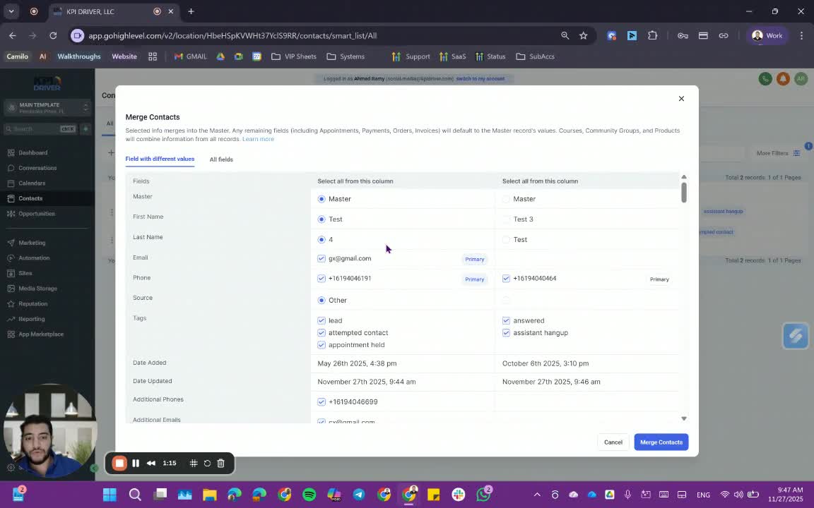The width and height of the screenshot is (814, 508).
Task: Choose last name 4 radio
Action: point(322,239)
